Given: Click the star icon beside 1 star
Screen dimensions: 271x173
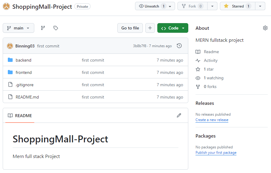Looking at the screenshot, I should coord(198,69).
